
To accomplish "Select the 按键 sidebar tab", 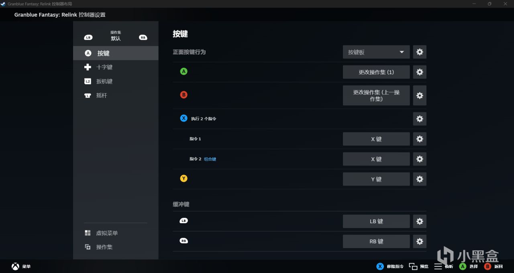I will [116, 53].
